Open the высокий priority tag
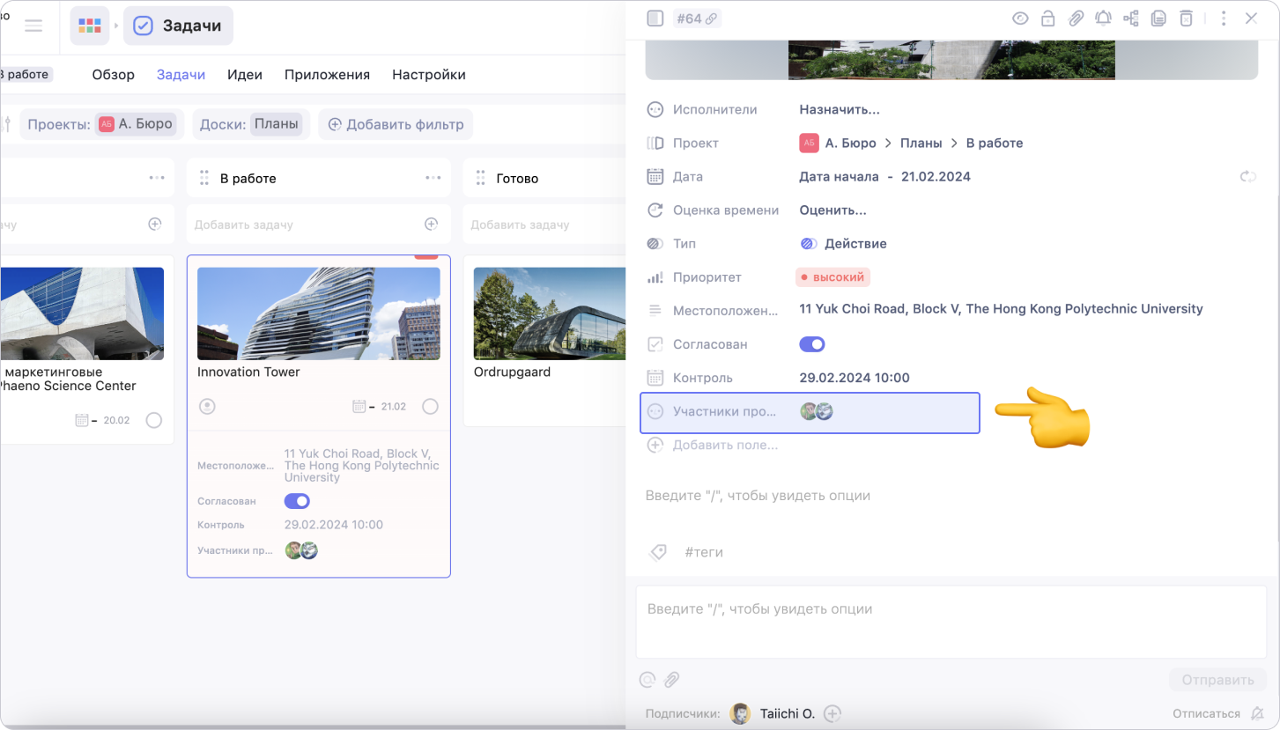 [x=832, y=277]
